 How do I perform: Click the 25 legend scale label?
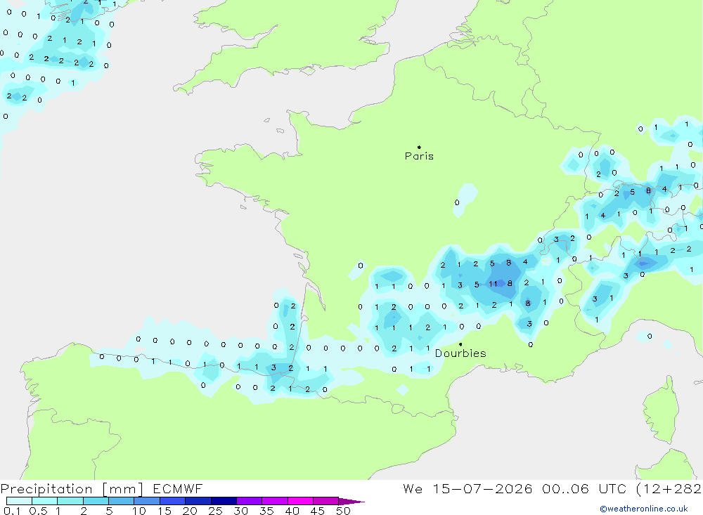click(x=216, y=511)
